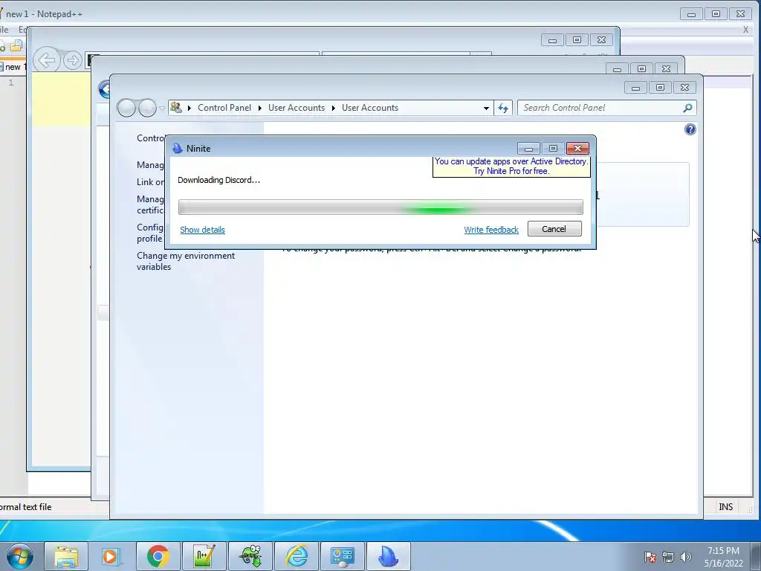
Task: Close the User Accounts Control Panel window
Action: coord(684,88)
